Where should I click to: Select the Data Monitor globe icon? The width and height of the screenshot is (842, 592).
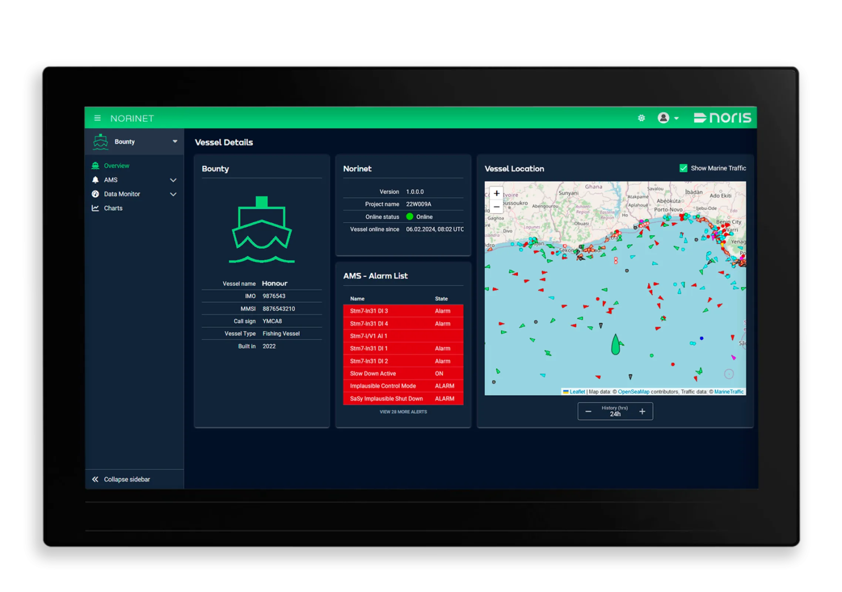click(x=95, y=194)
